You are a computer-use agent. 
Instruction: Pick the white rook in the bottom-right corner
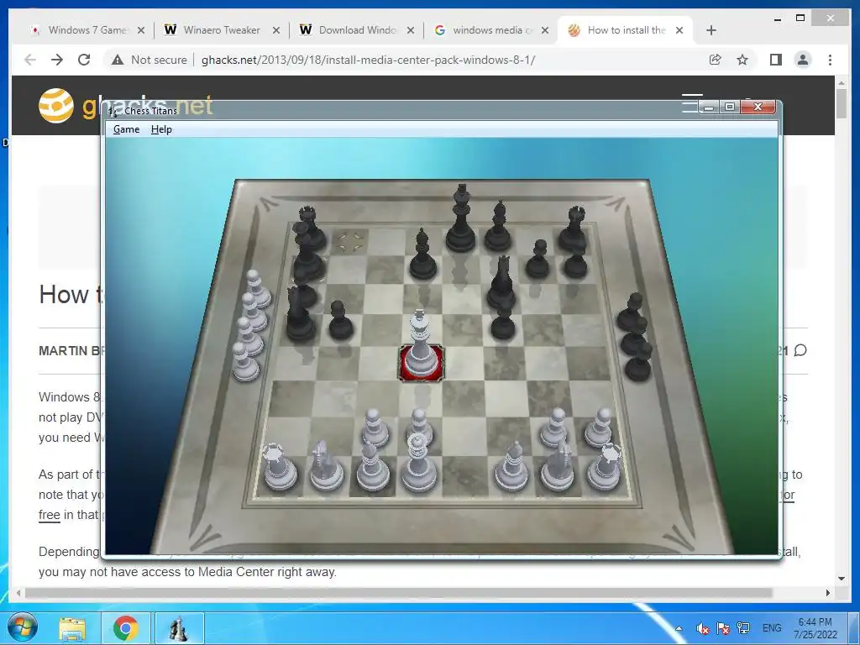[606, 467]
